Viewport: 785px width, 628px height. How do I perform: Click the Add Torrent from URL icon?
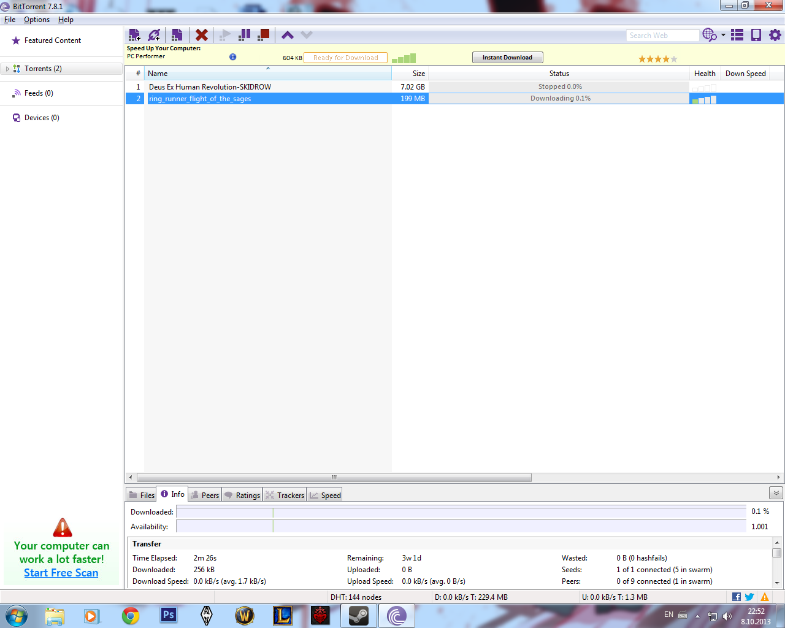154,35
